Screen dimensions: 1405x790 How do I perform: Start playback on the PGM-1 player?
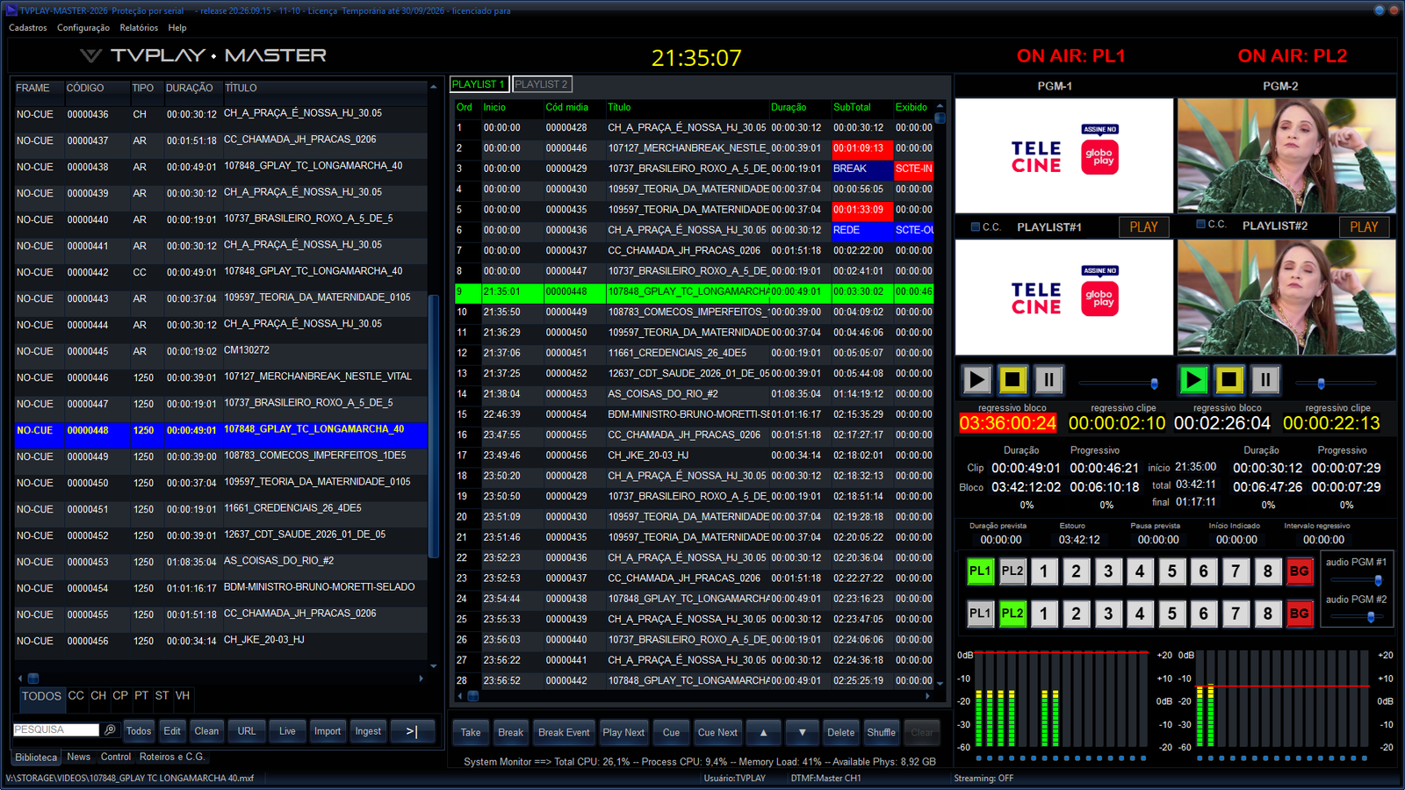pyautogui.click(x=976, y=379)
